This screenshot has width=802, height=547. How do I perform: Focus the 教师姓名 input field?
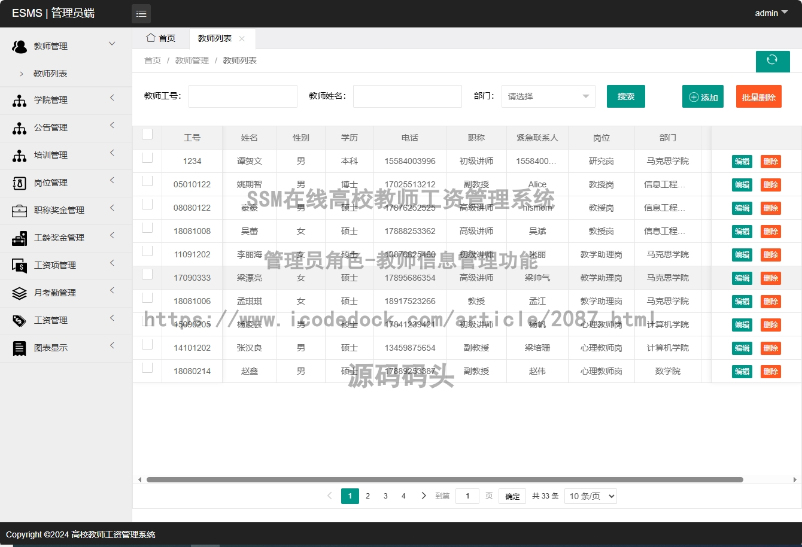[408, 96]
